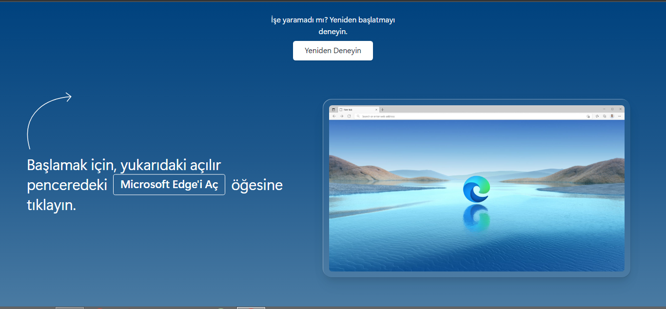The height and width of the screenshot is (309, 666).
Task: Click the word "öğesine"
Action: click(x=257, y=185)
